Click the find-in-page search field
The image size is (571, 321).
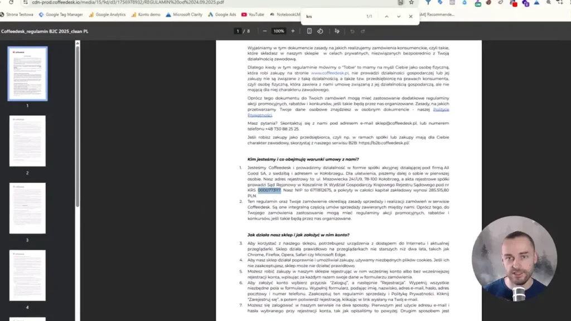point(333,16)
